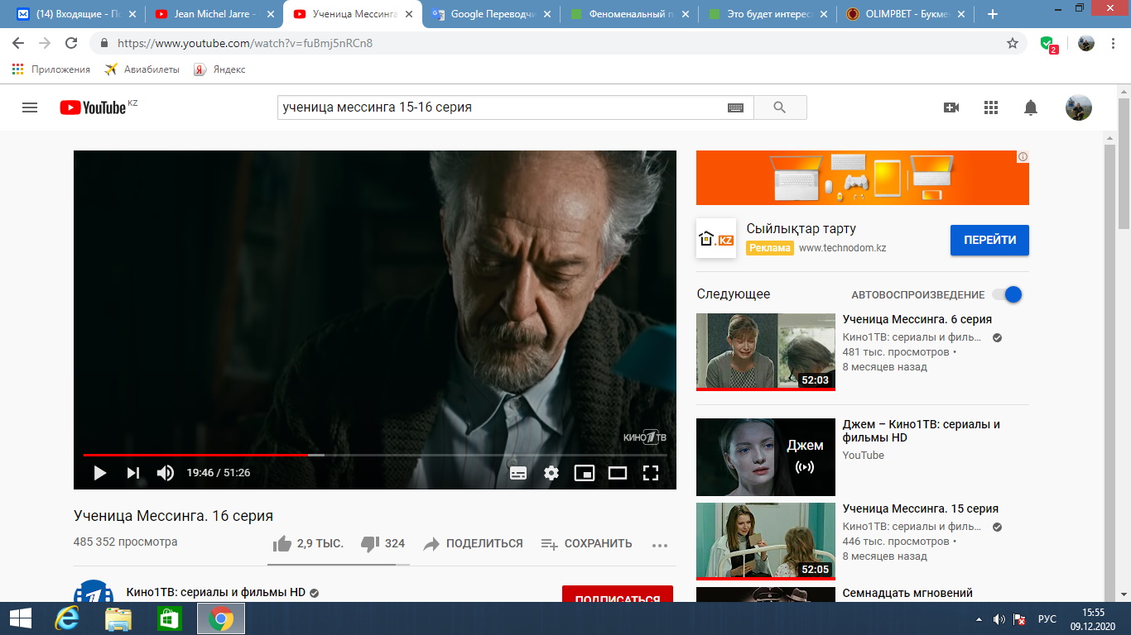The height and width of the screenshot is (635, 1131).
Task: Open a new browser tab
Action: click(993, 14)
